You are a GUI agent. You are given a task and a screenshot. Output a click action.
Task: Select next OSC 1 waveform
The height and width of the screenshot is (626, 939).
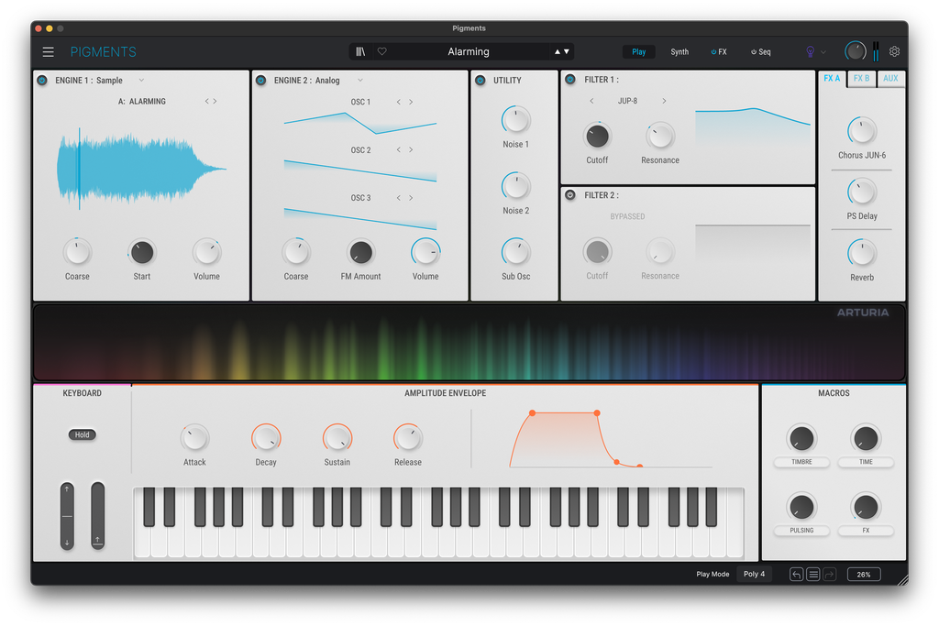coord(411,103)
